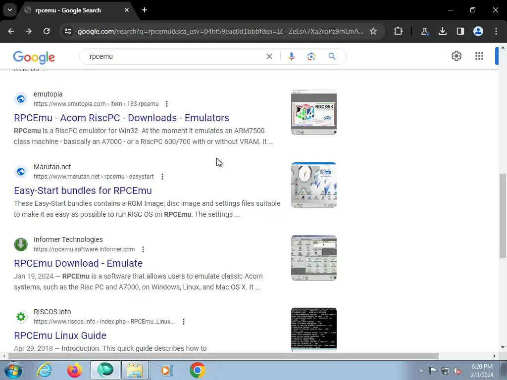Open the RISC OS 4 thumbnail image
The image size is (507, 380).
pyautogui.click(x=313, y=112)
